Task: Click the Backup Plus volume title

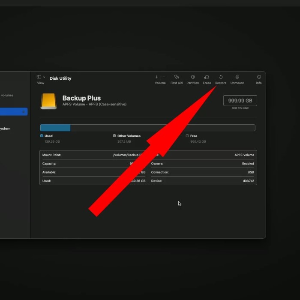Action: point(81,98)
